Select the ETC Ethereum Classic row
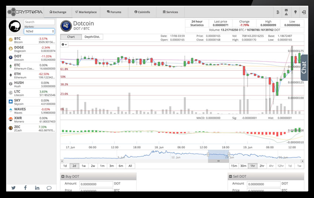 pyautogui.click(x=31, y=66)
